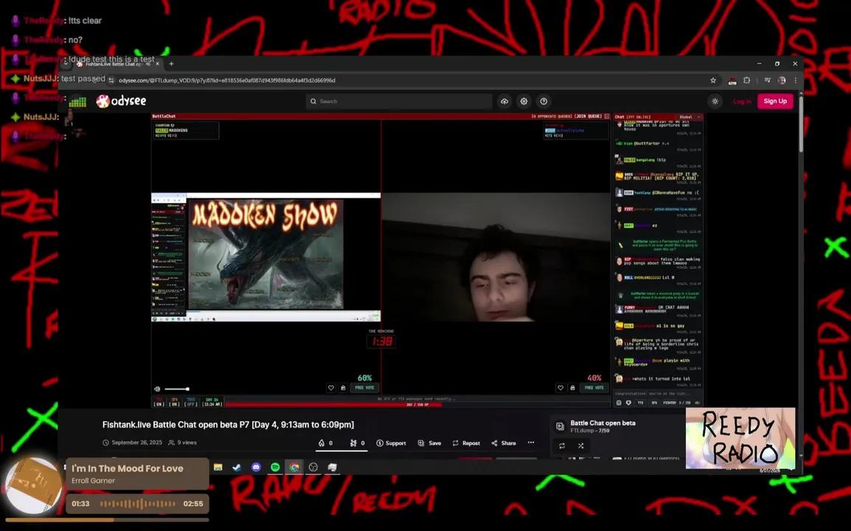Fire-react to the video
Screen dimensions: 851x531
coord(326,443)
